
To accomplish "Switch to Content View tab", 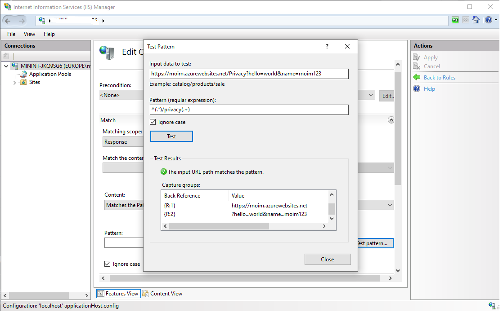I will (x=162, y=294).
